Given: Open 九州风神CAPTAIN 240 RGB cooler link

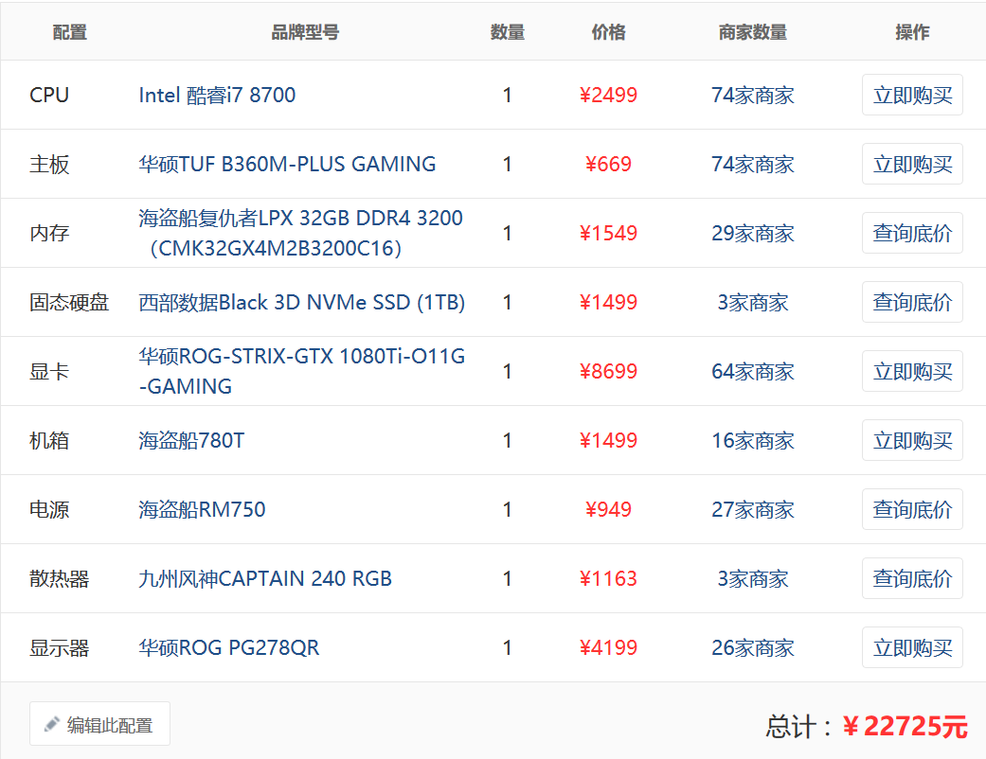Looking at the screenshot, I should pyautogui.click(x=265, y=578).
